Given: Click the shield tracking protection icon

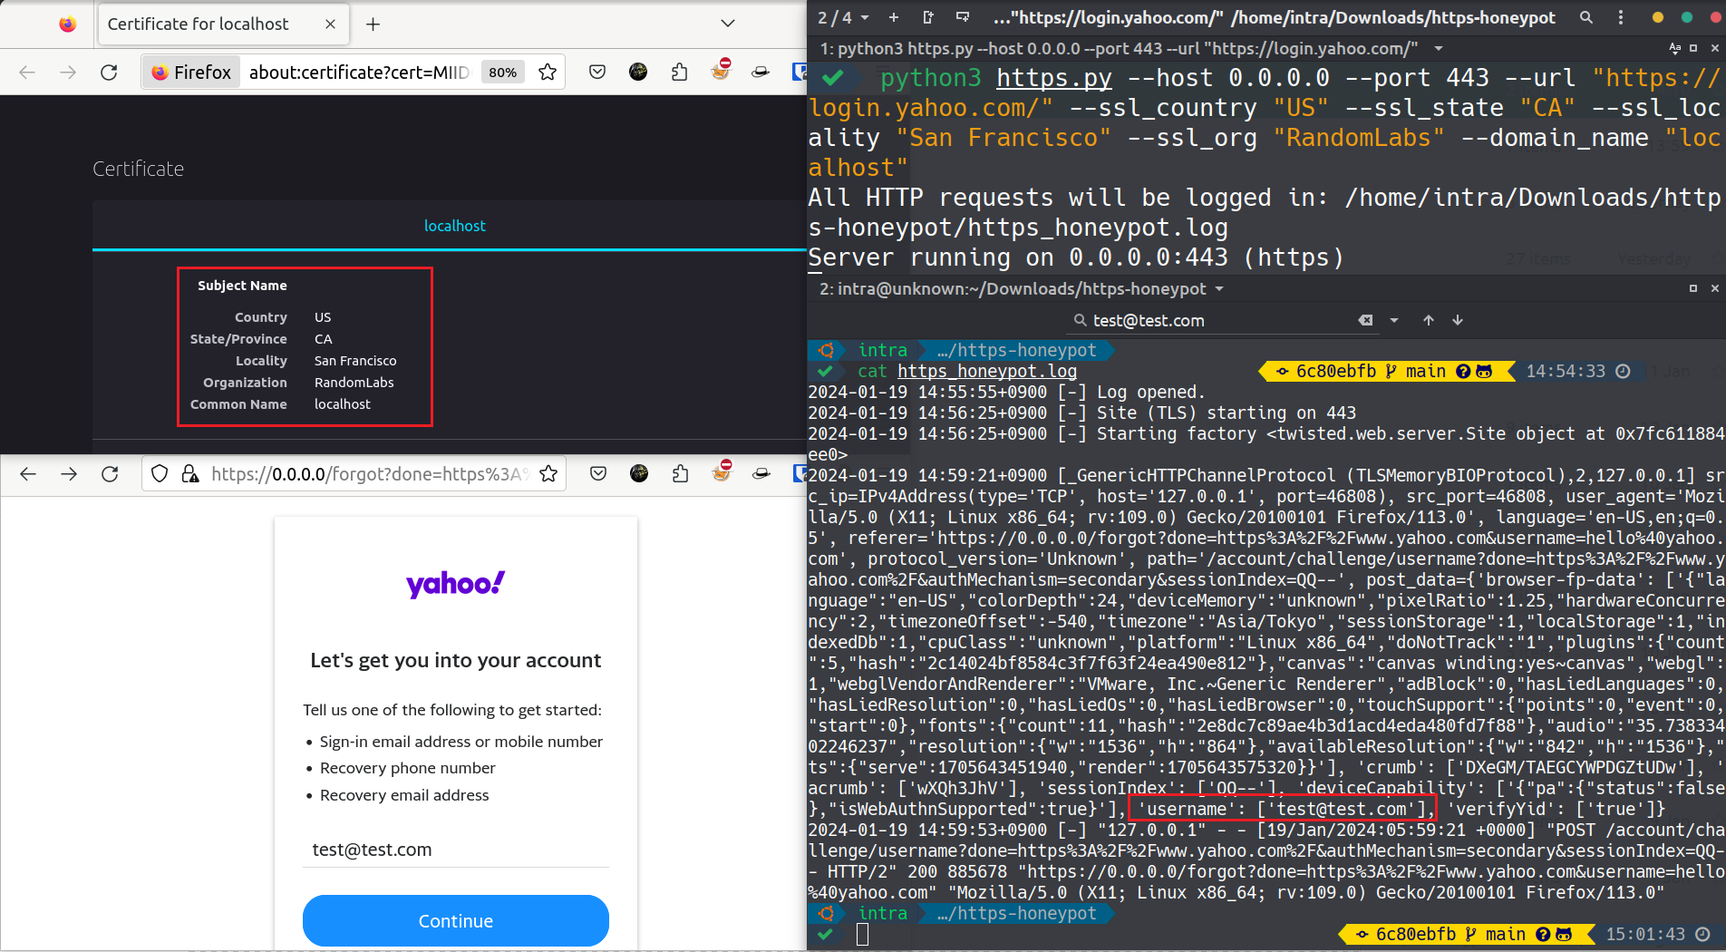Looking at the screenshot, I should coord(160,474).
